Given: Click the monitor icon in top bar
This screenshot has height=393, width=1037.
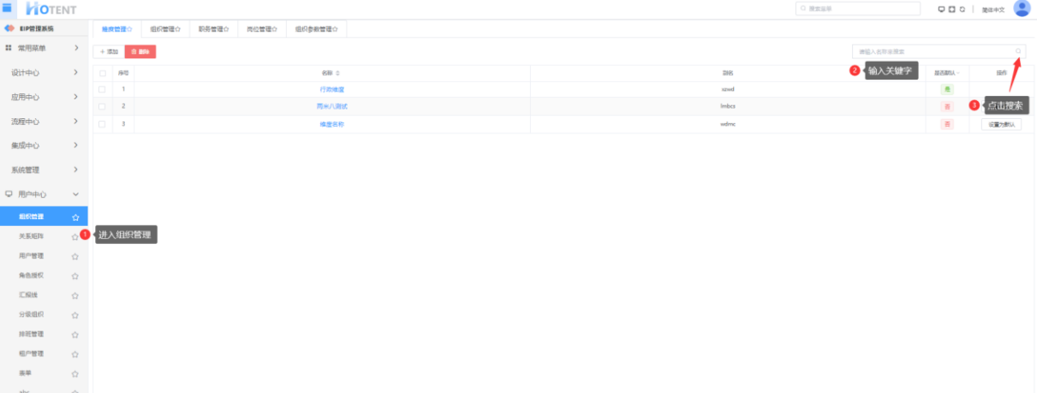Looking at the screenshot, I should click(x=942, y=9).
